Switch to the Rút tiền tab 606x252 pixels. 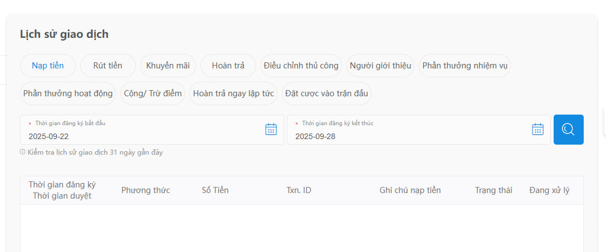108,66
